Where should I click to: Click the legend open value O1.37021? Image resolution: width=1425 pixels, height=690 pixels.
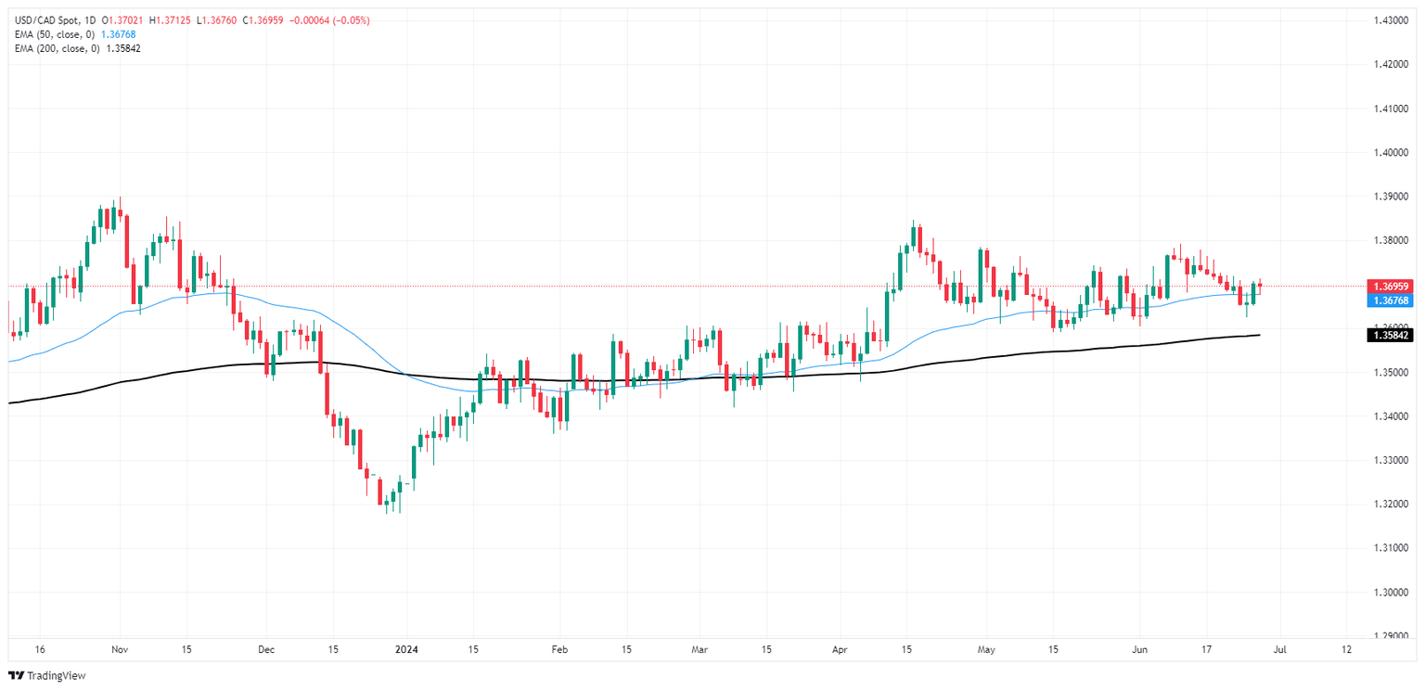(124, 20)
